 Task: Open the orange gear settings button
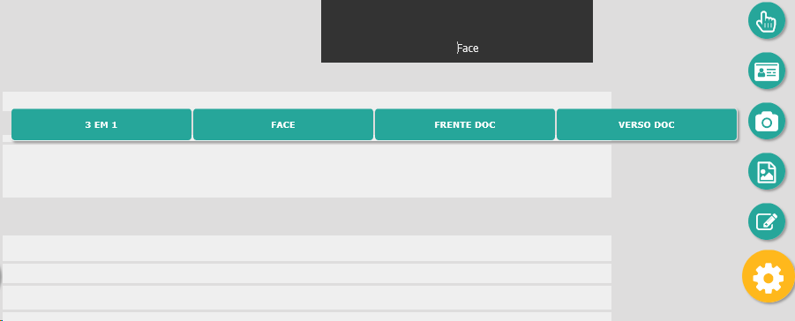[769, 276]
